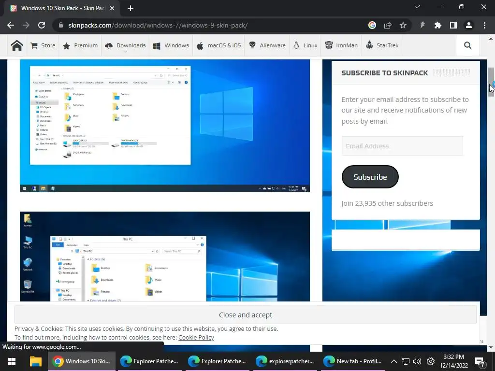Viewport: 495px width, 371px height.
Task: Click the page vertical scrollbar thumb
Action: point(491,82)
